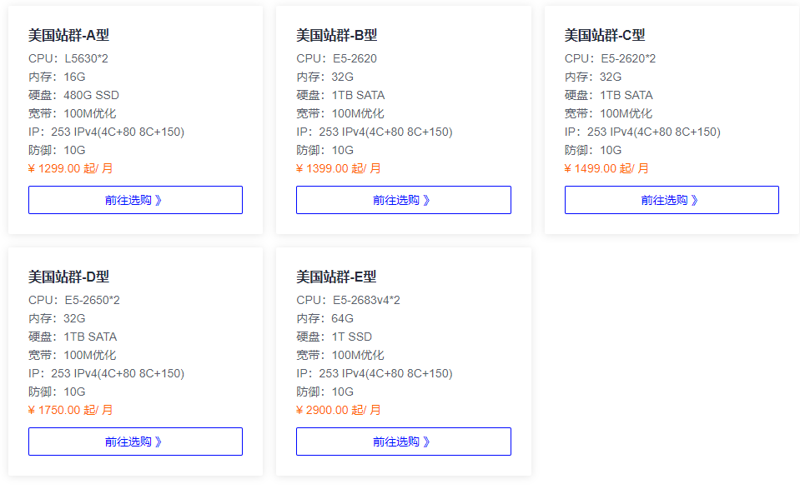The width and height of the screenshot is (800, 489).
Task: Select the ¥2900.00 price label
Action: [x=338, y=410]
